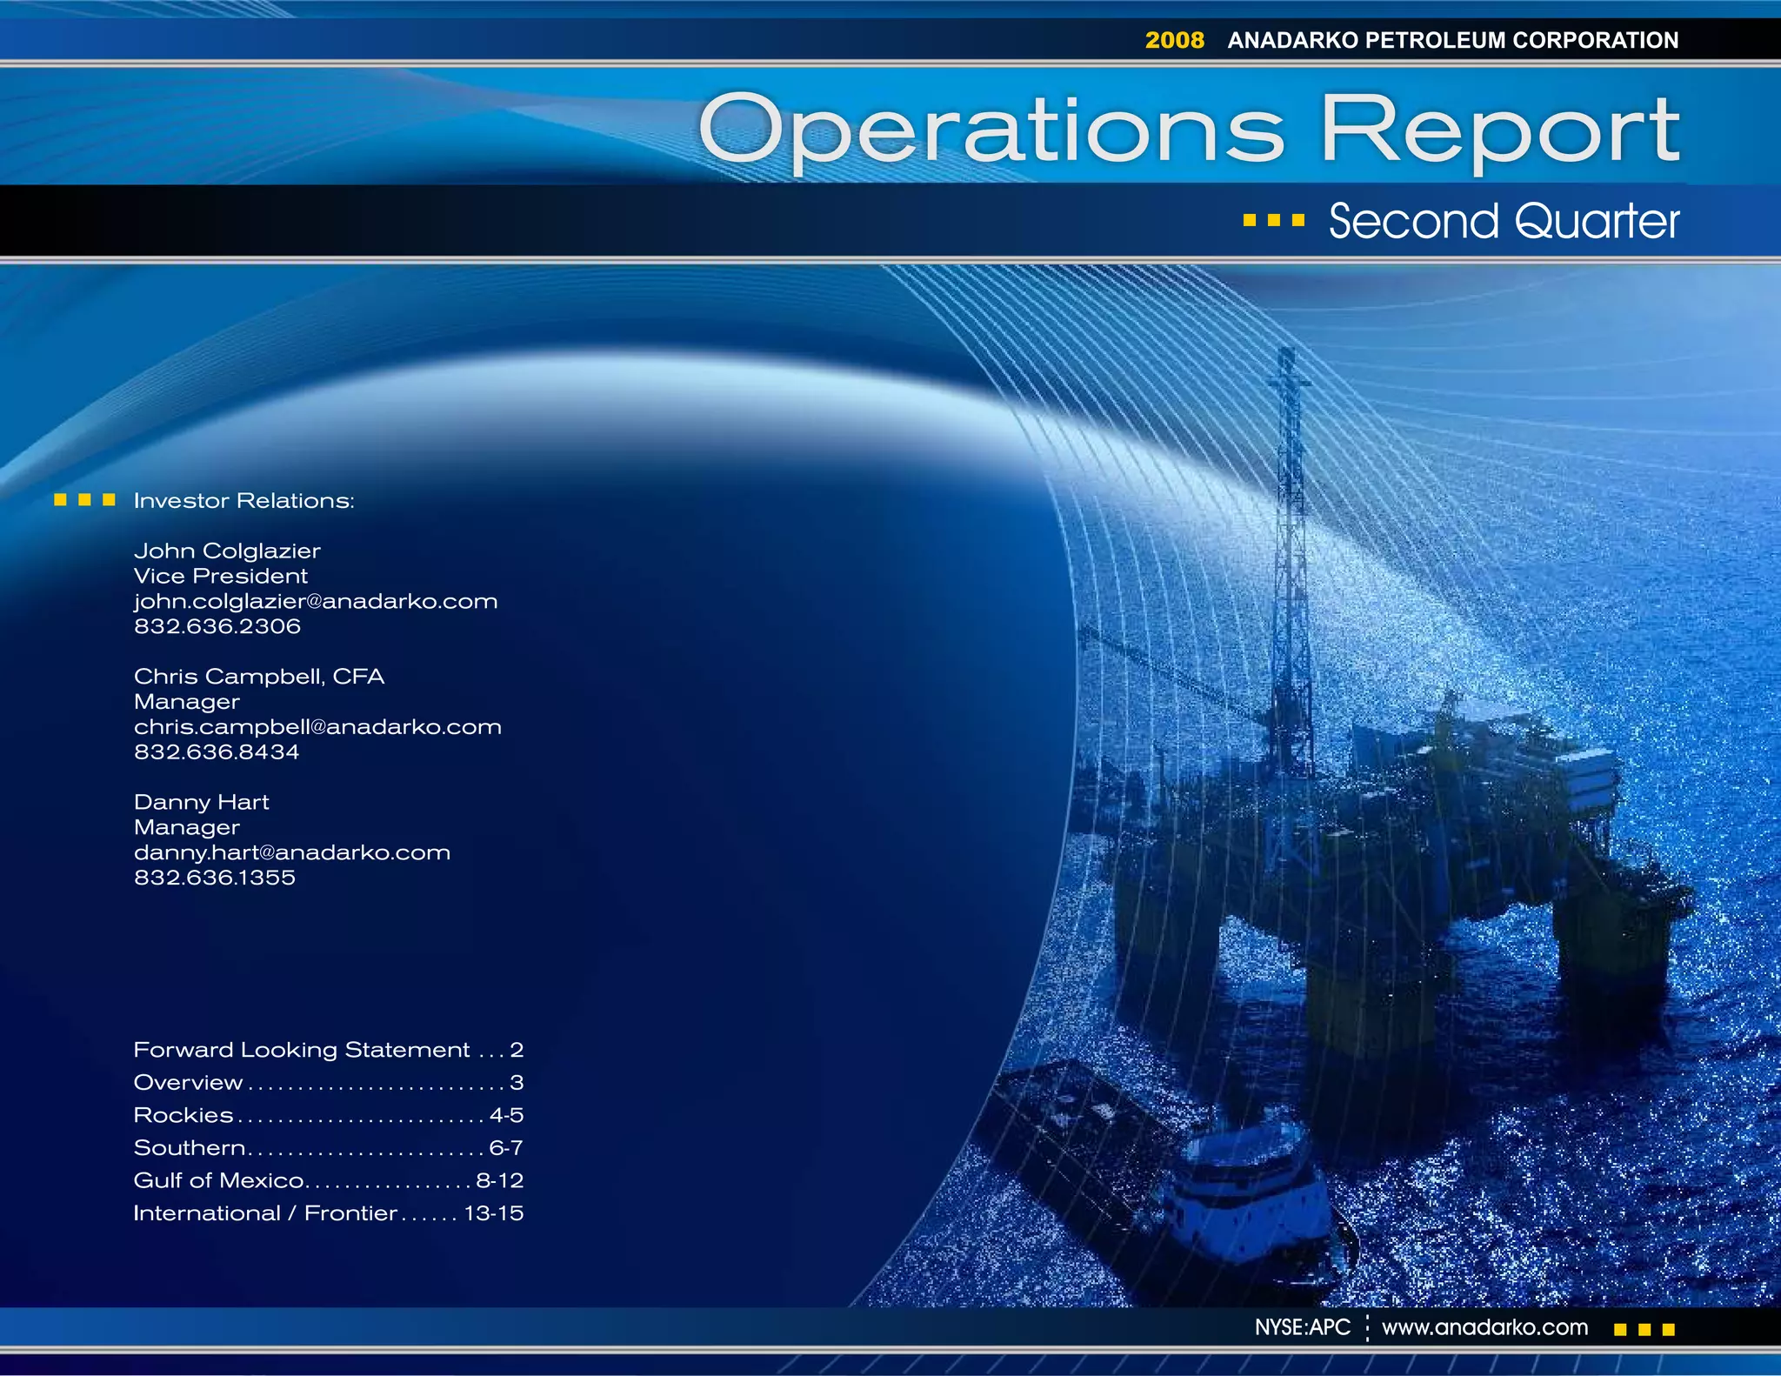Viewport: 1781px width, 1376px height.
Task: Click chris.campbell@anadarko.com email link
Action: point(317,727)
